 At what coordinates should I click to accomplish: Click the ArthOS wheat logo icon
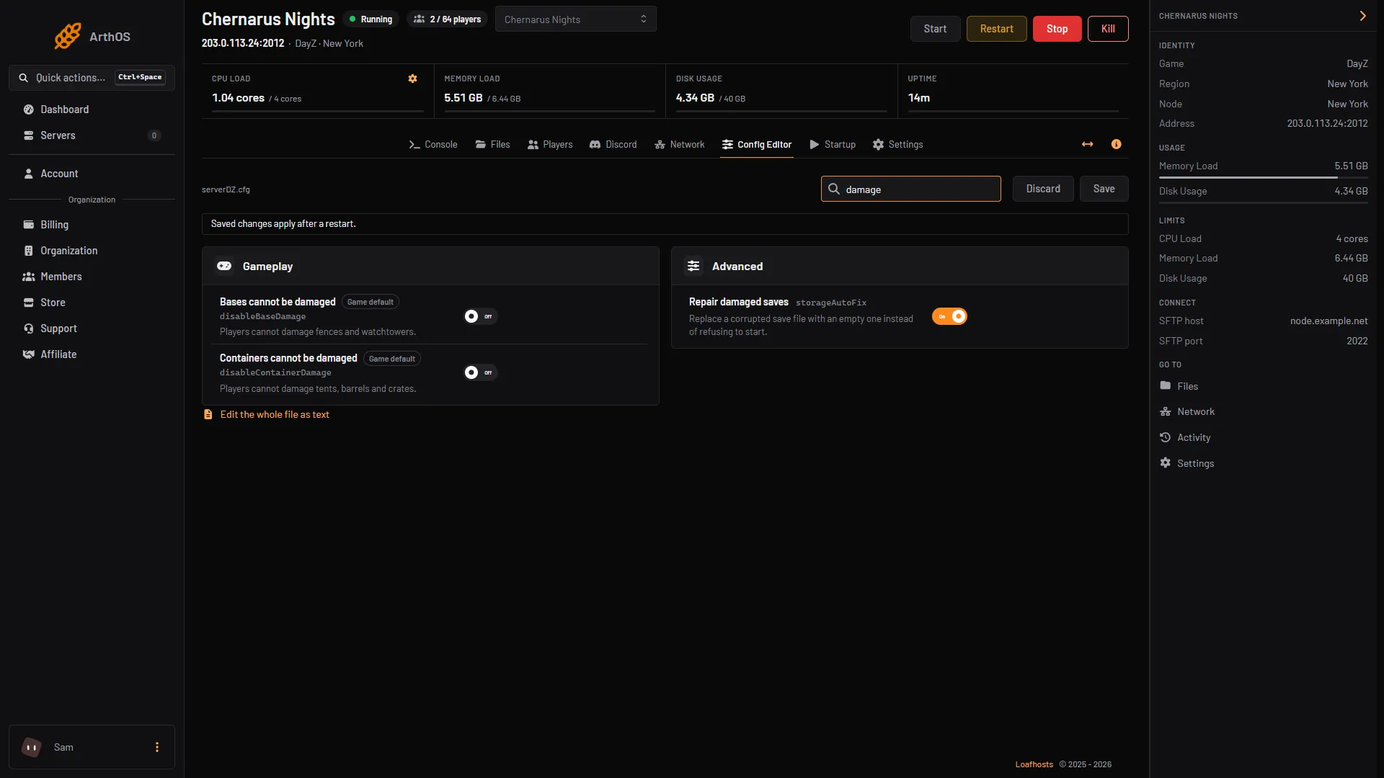pyautogui.click(x=68, y=36)
